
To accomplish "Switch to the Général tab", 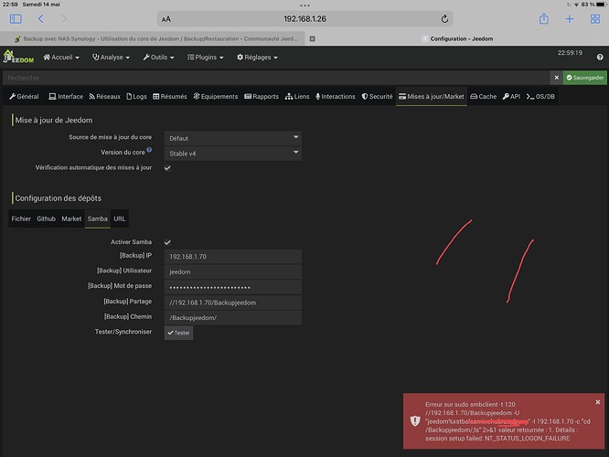I will [x=24, y=96].
